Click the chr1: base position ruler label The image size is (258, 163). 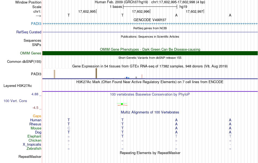[37, 11]
